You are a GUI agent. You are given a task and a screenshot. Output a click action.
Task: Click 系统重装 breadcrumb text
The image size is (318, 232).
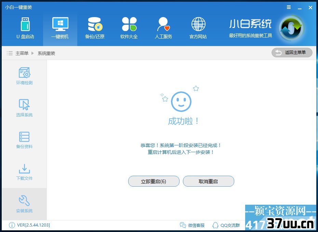point(47,53)
